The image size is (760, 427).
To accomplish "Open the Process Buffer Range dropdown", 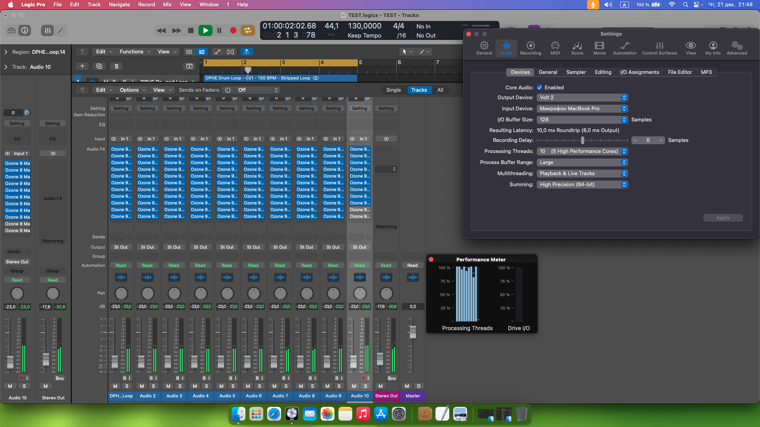I will tap(582, 162).
